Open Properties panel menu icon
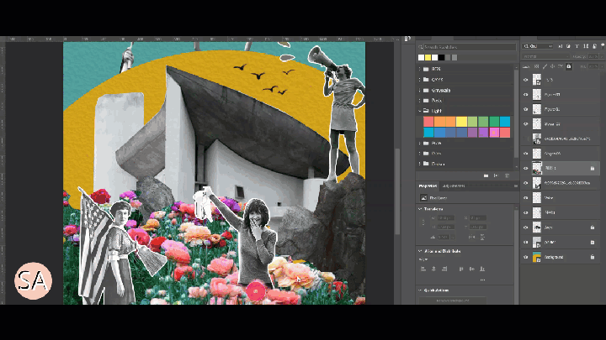The height and width of the screenshot is (340, 606). (x=515, y=186)
